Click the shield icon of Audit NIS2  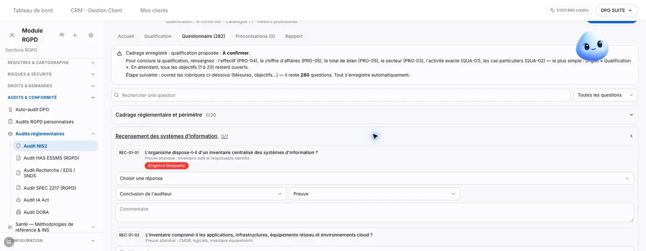click(x=18, y=146)
